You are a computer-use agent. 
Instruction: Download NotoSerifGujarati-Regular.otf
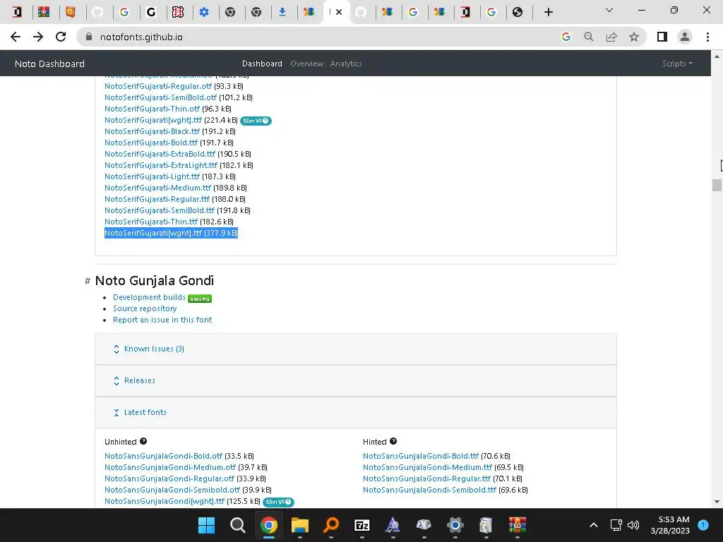158,86
